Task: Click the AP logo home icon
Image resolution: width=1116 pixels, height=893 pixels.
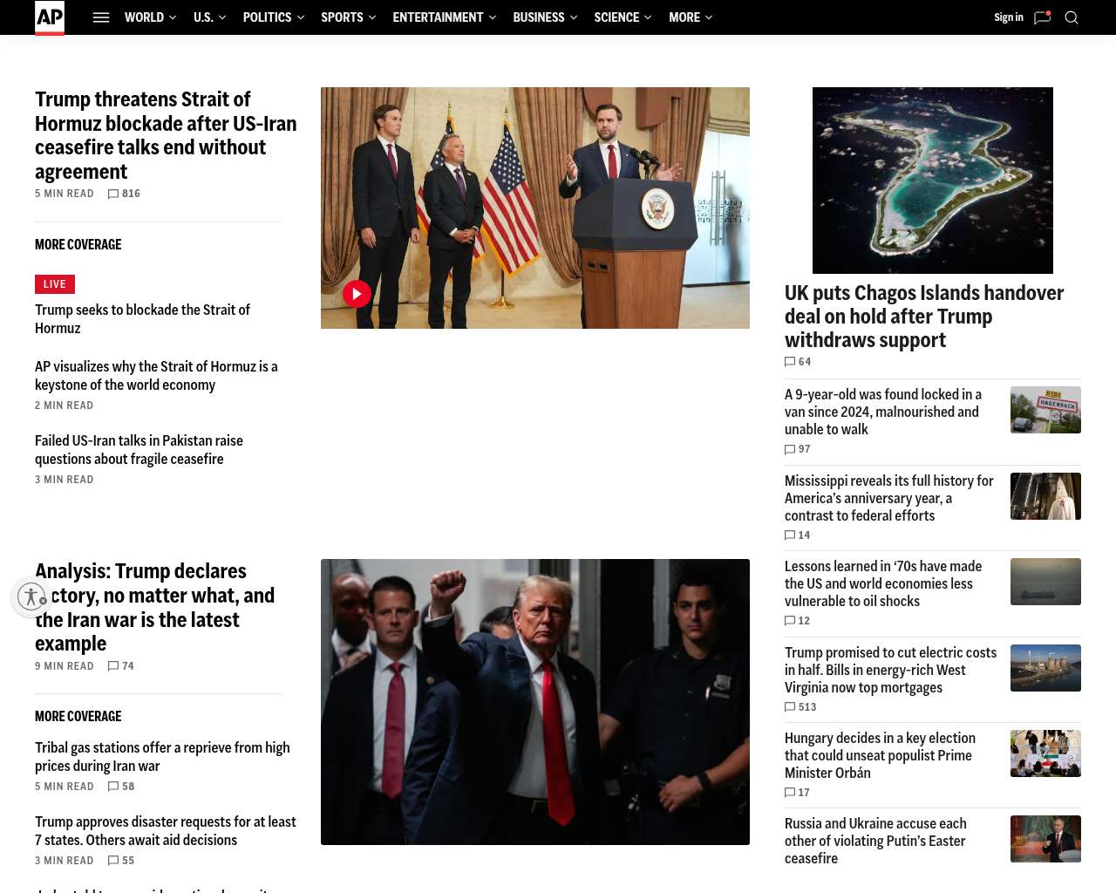Action: [x=50, y=17]
